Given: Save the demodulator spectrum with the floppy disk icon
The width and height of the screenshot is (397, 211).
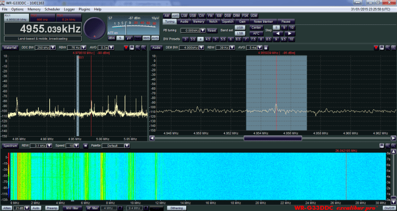Looking at the screenshot, I should coord(382,48).
